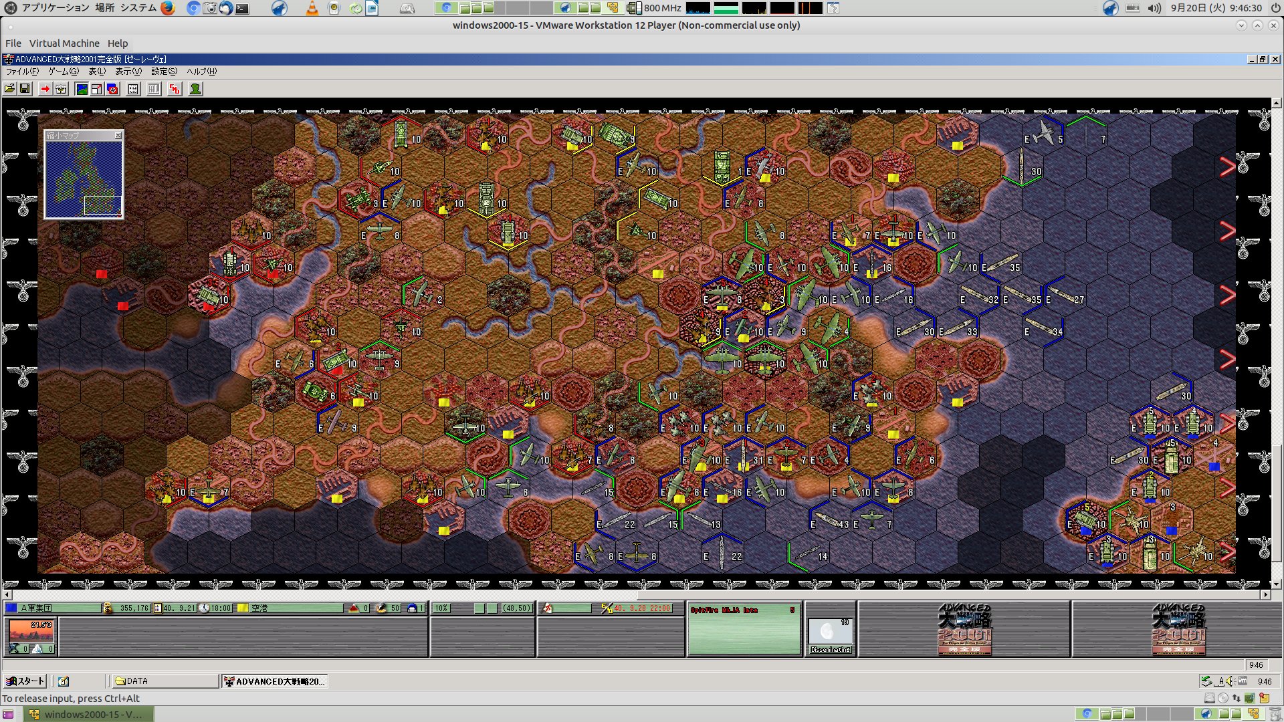Click the gray ALL toolbar icon
Screen dimensions: 1284x722
click(154, 89)
